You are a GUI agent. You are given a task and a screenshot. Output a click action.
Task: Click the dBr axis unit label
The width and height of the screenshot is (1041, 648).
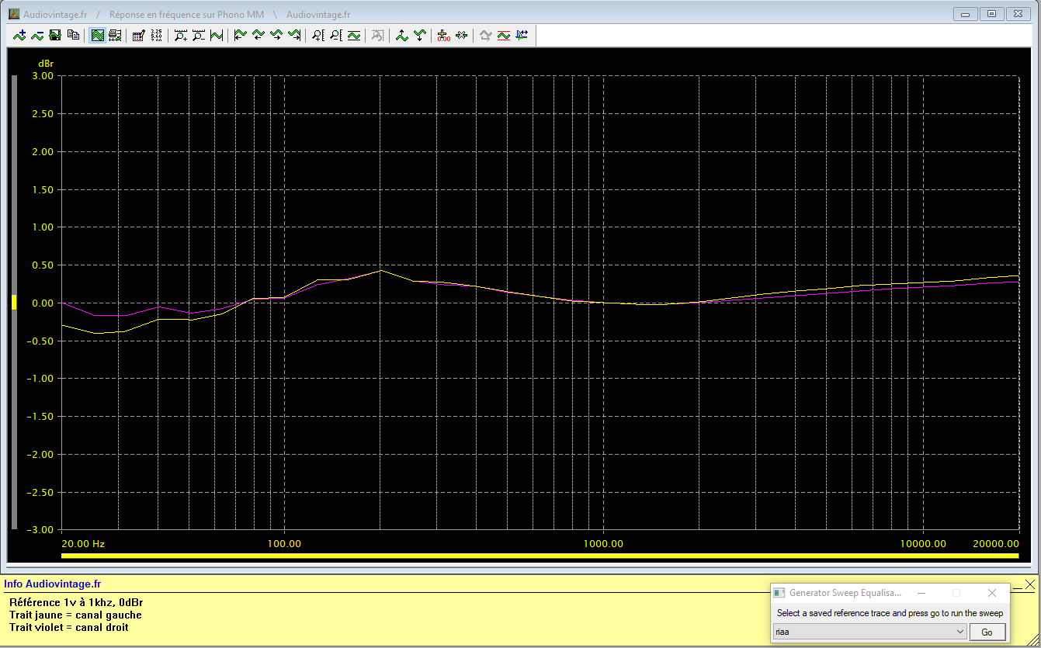coord(46,63)
